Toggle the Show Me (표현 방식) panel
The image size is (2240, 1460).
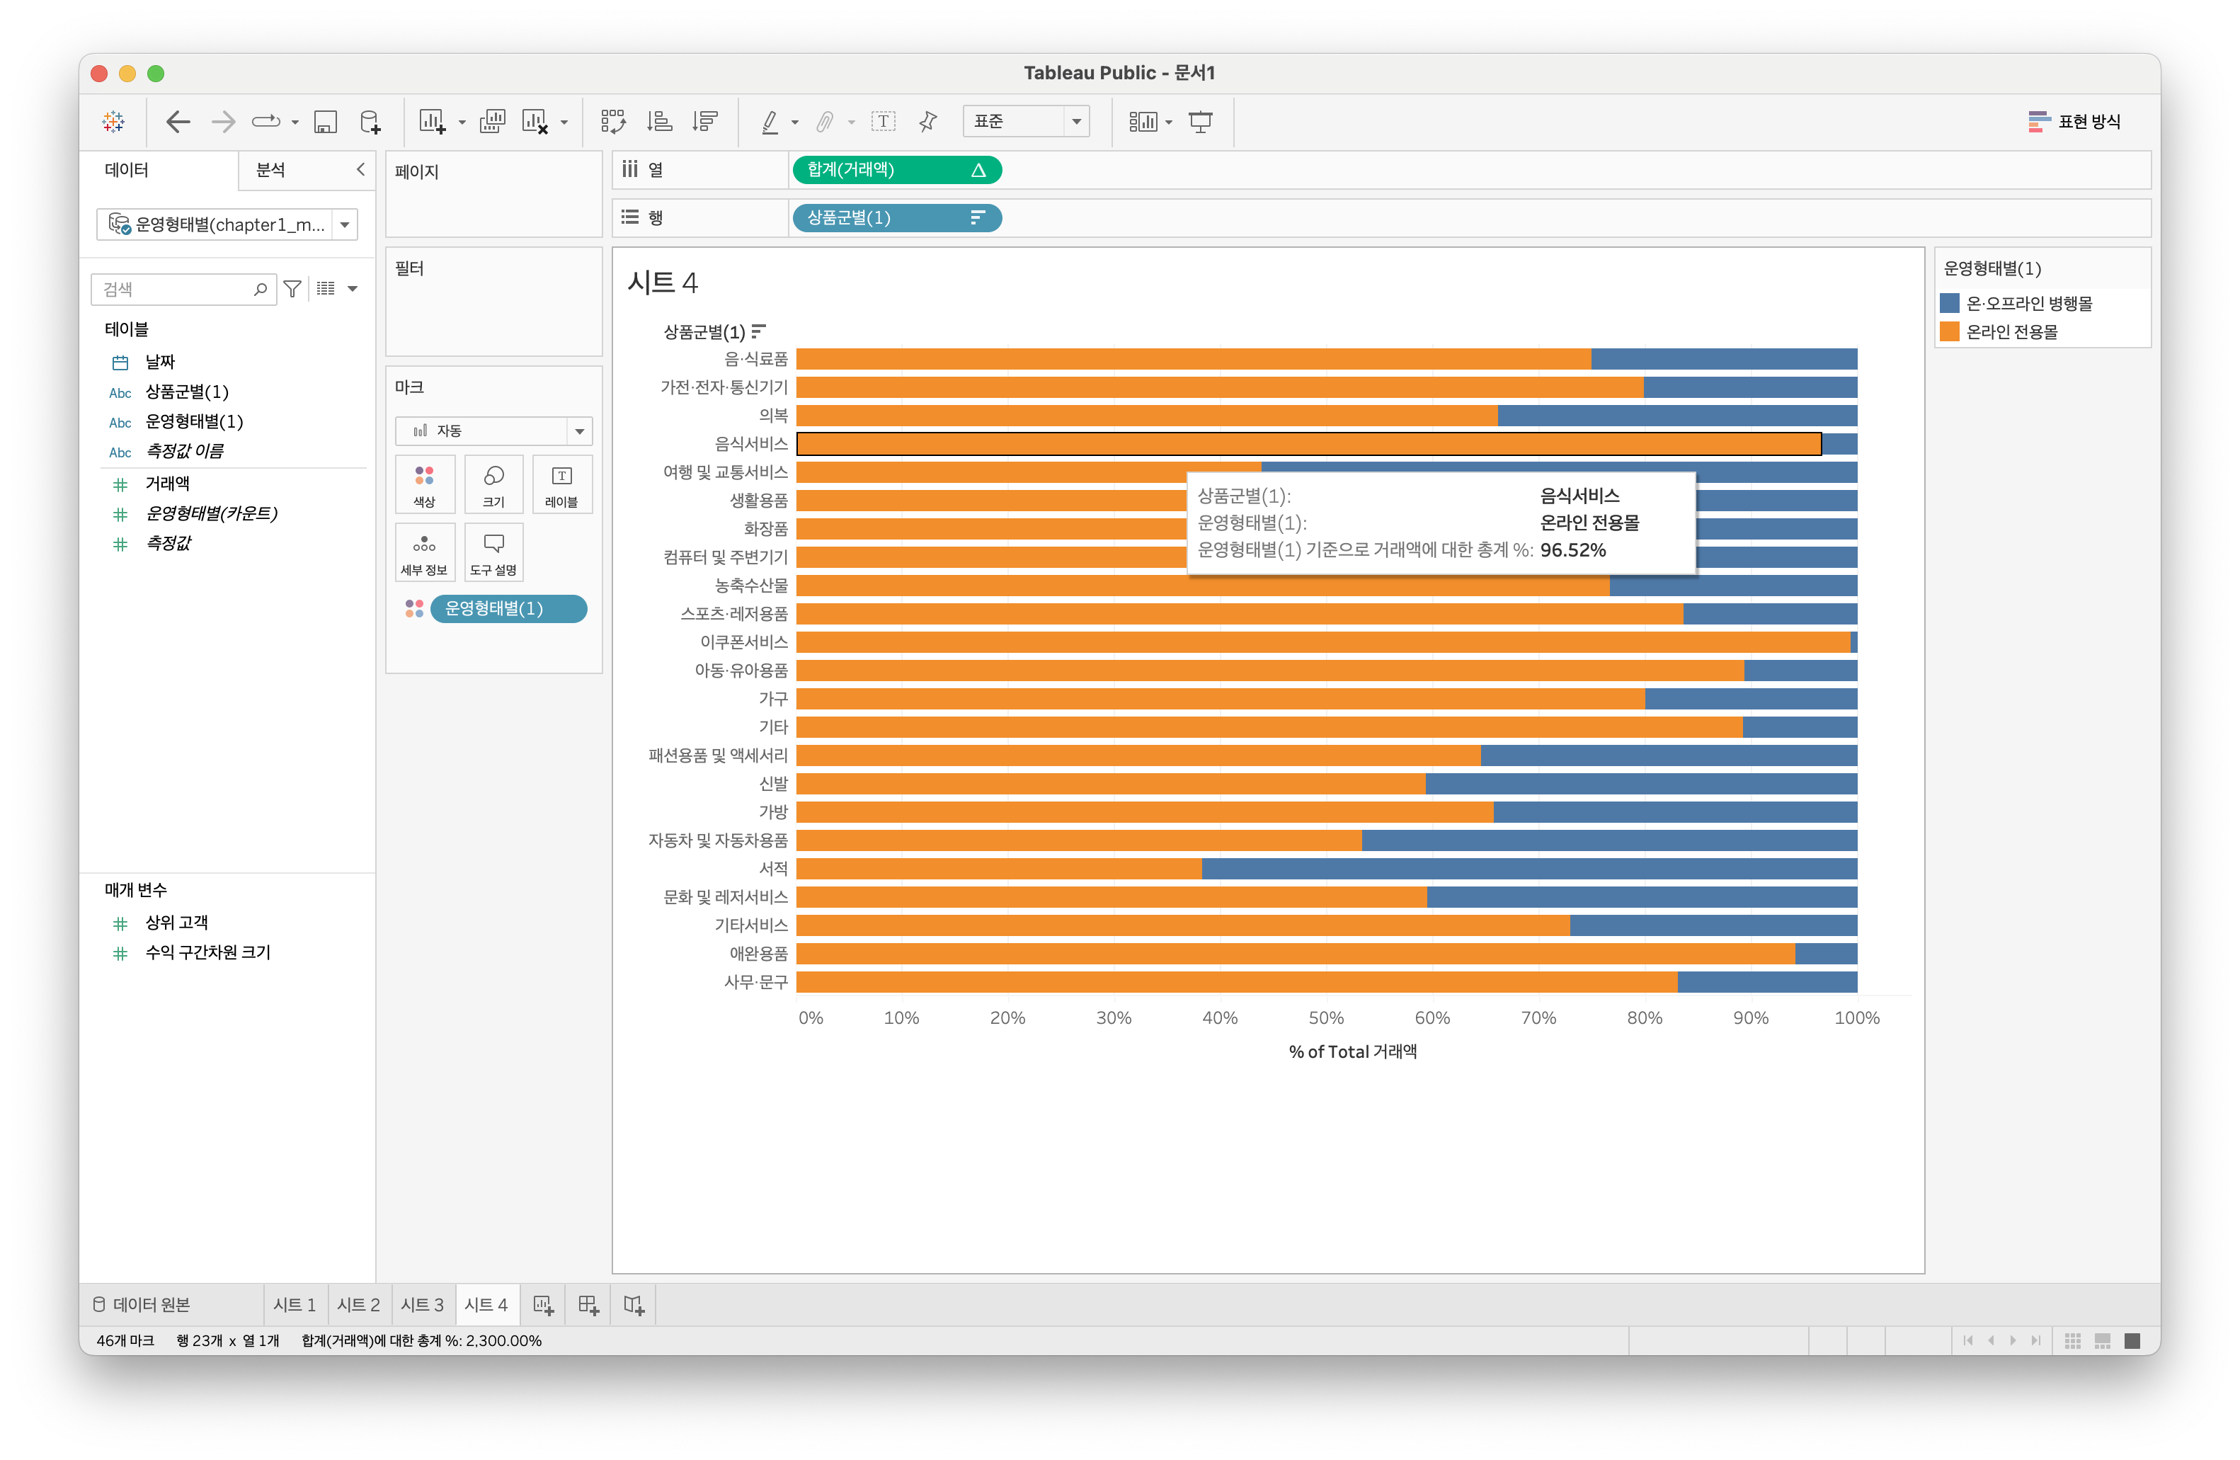(2074, 122)
